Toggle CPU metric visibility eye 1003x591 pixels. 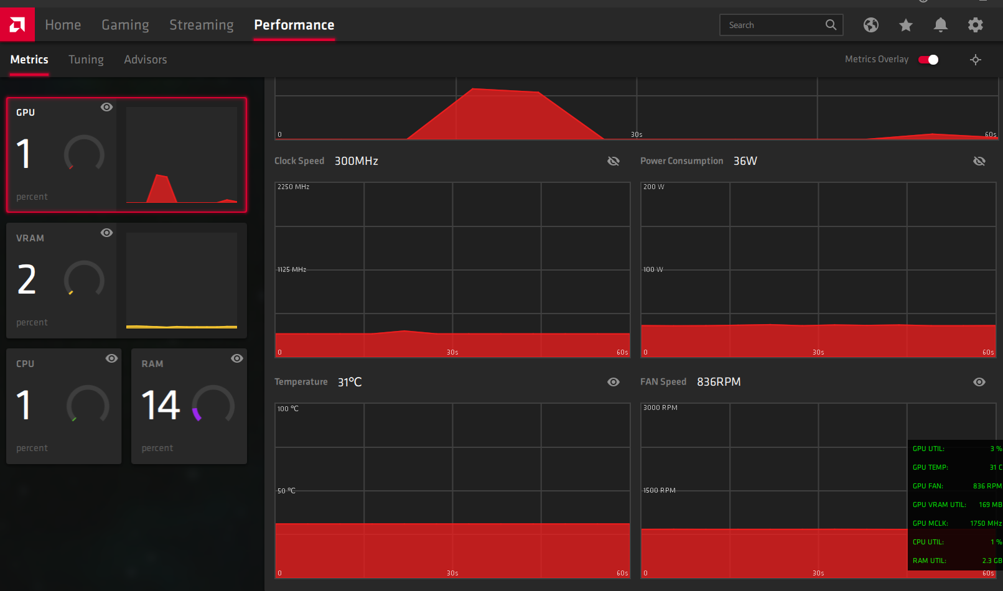(x=112, y=358)
